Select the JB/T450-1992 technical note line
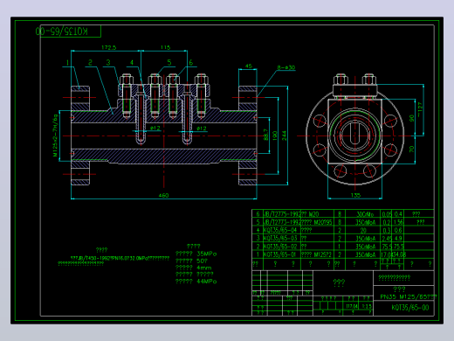Screen dimensions: 454x341 tap(120, 259)
